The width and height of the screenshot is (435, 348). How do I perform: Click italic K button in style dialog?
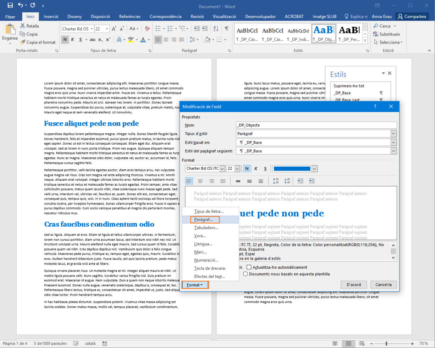tap(256, 169)
